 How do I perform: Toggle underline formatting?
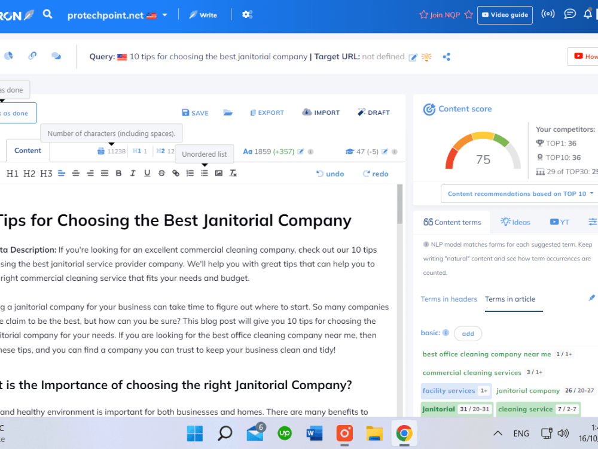tap(147, 174)
